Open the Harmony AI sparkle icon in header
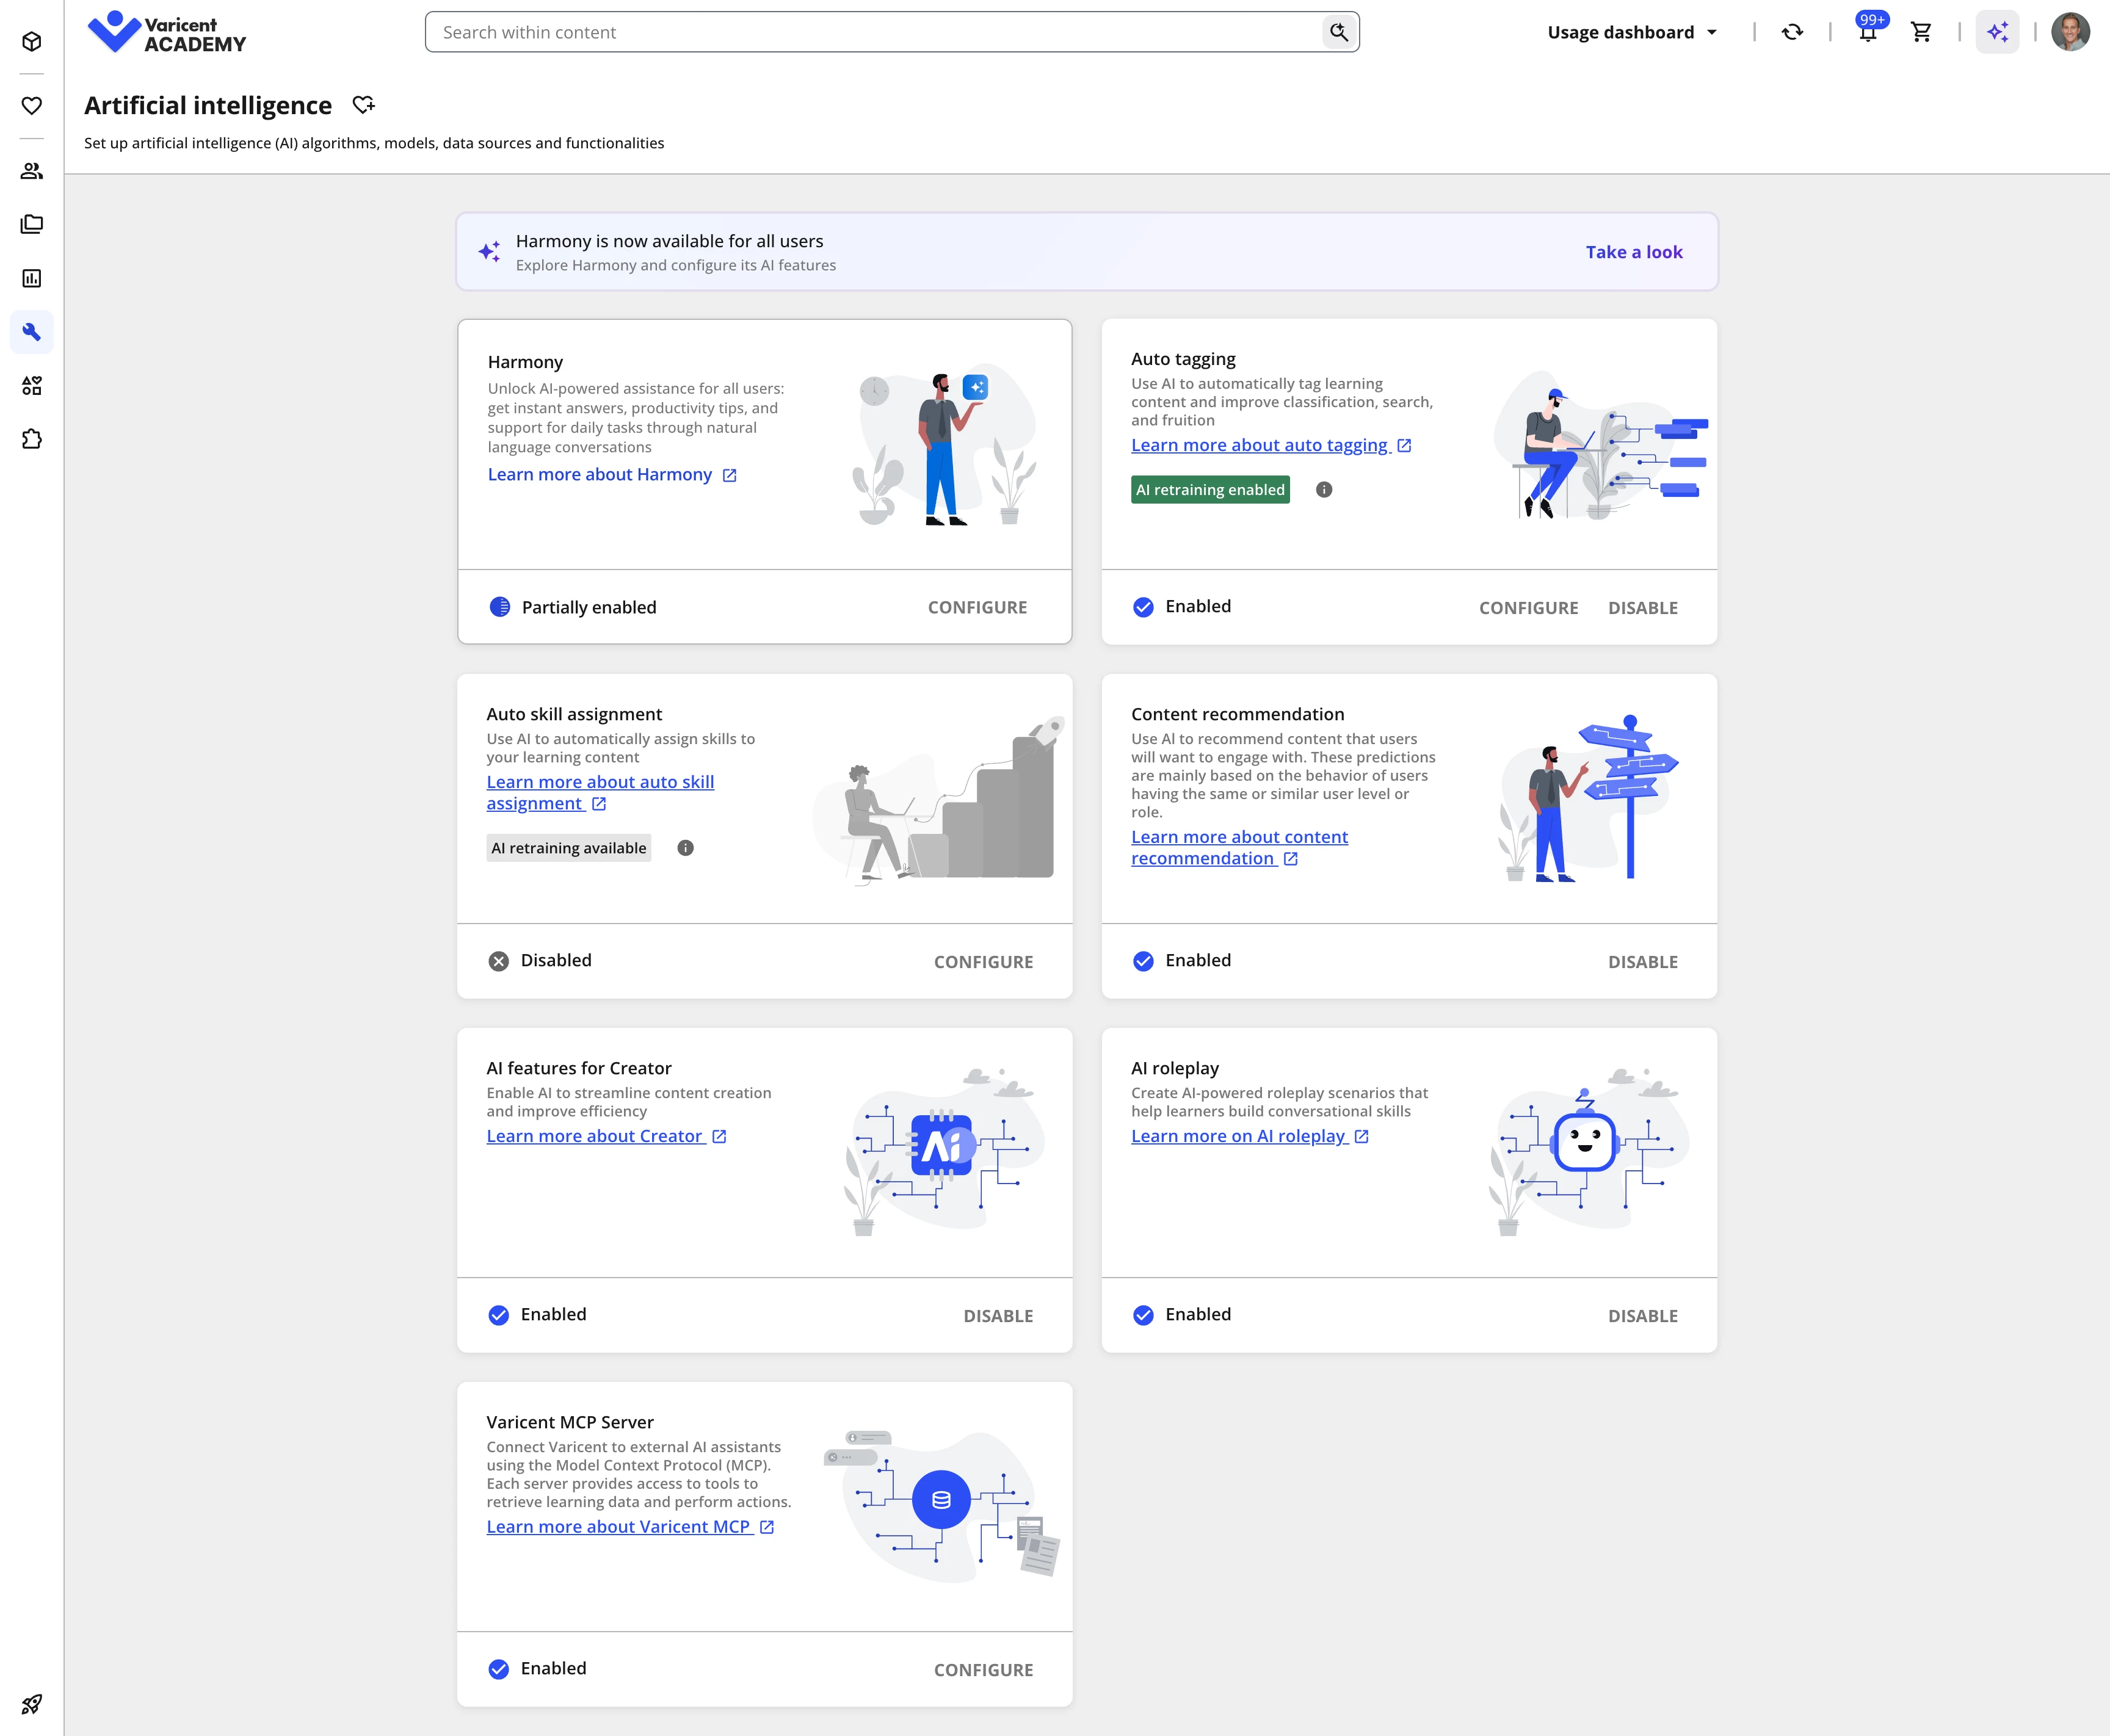 pyautogui.click(x=1997, y=32)
